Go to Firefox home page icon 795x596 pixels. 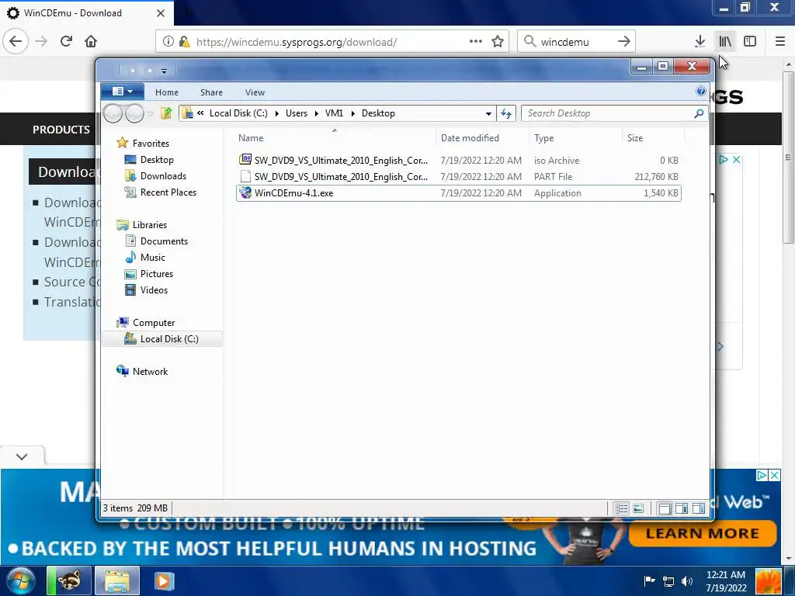click(x=91, y=41)
